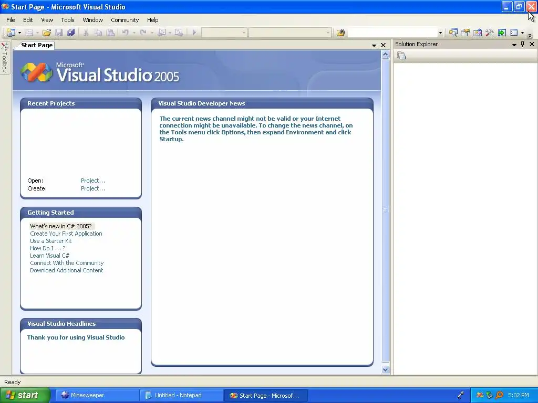Click the system tray clock 5:02 PM
The image size is (538, 403).
tap(519, 396)
